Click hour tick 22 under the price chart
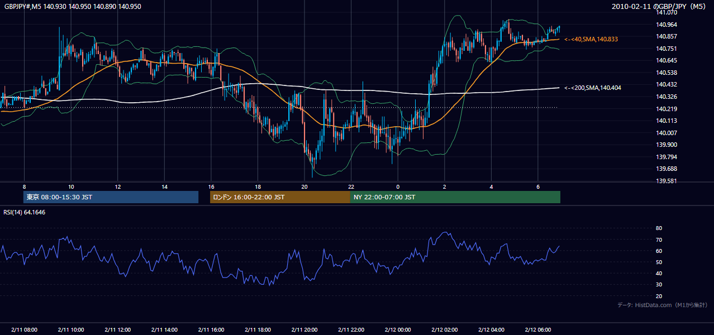 (x=351, y=186)
